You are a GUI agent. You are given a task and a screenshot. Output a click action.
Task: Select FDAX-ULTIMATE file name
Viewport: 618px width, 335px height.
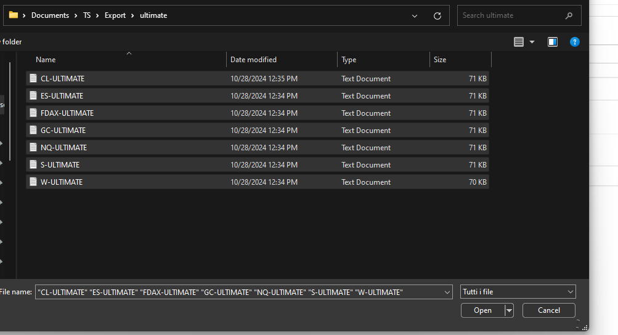coord(67,113)
